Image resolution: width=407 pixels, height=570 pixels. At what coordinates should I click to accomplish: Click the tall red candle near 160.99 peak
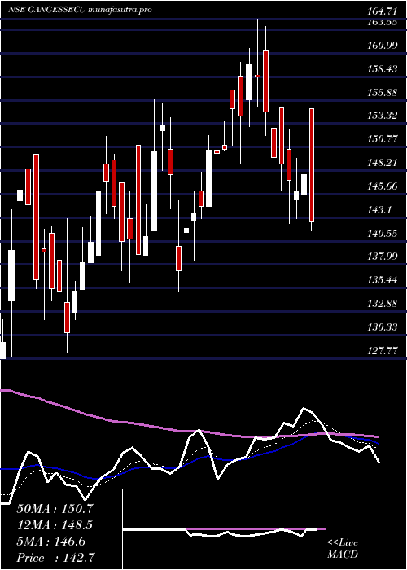coord(265,81)
